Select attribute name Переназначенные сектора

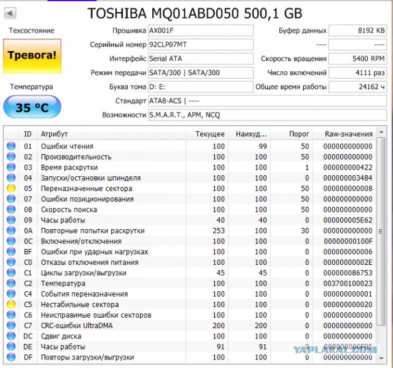[x=87, y=189]
